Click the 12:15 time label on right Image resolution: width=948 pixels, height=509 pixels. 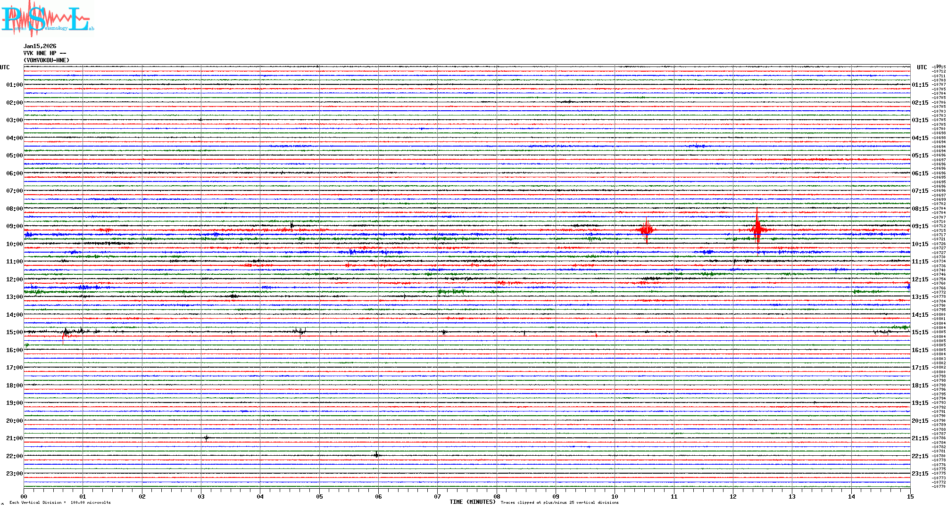click(920, 279)
